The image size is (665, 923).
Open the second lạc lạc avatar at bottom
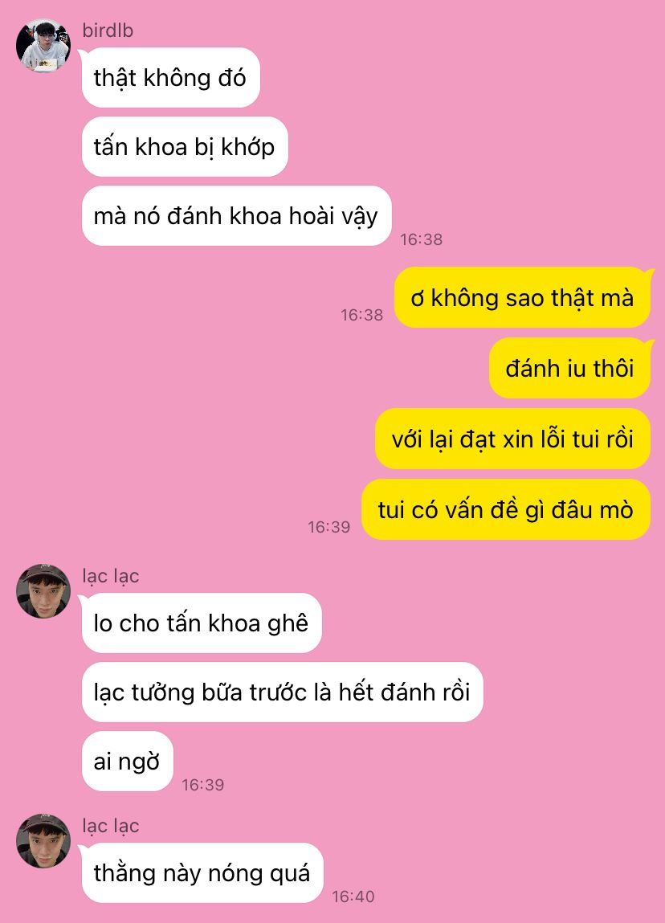tap(43, 841)
